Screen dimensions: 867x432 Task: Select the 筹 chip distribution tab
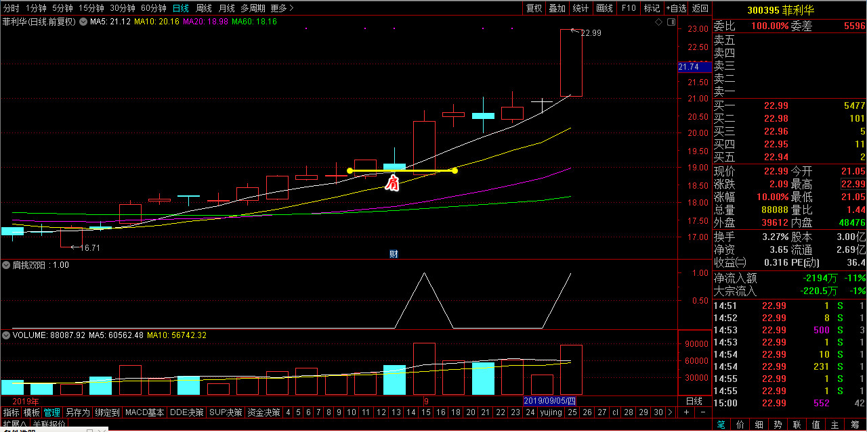[855, 425]
